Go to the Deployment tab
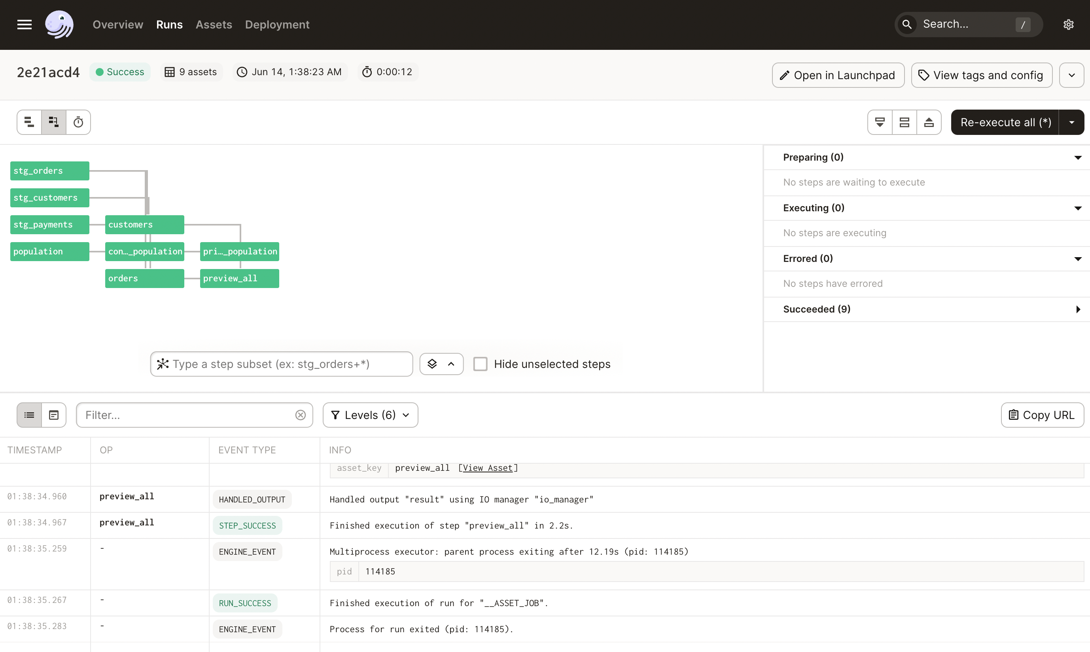 click(x=277, y=25)
